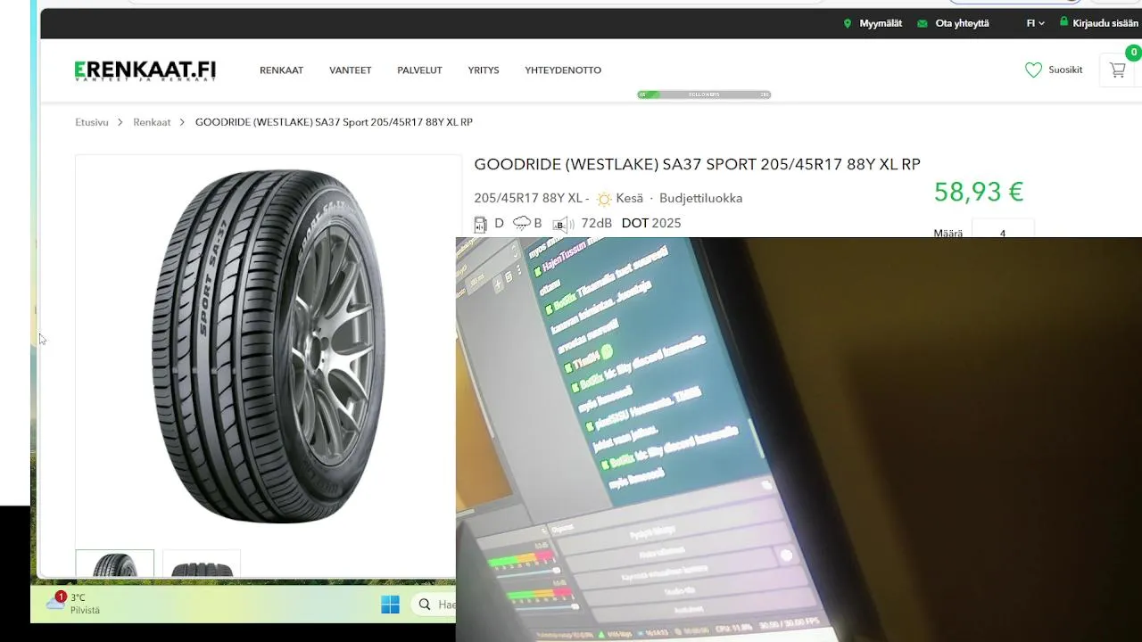Click the wet grip rain cloud icon
Screen dimensions: 1142x642
click(x=522, y=224)
